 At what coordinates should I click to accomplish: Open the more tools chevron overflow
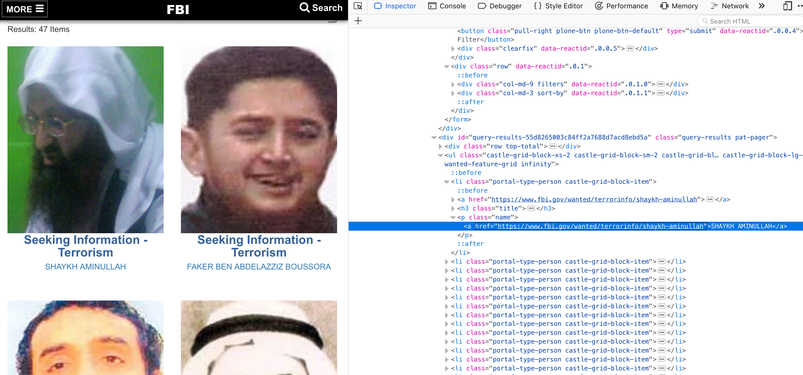(x=762, y=6)
